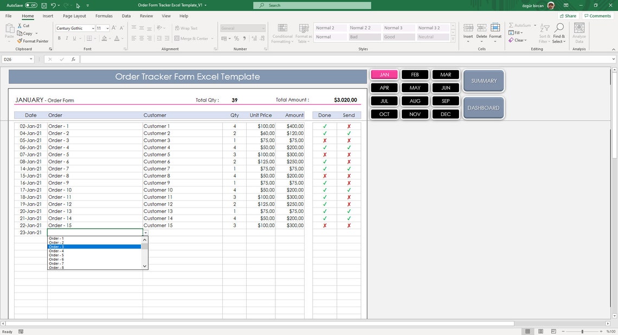Image resolution: width=618 pixels, height=335 pixels.
Task: Launch Analyze Data
Action: pos(578,33)
